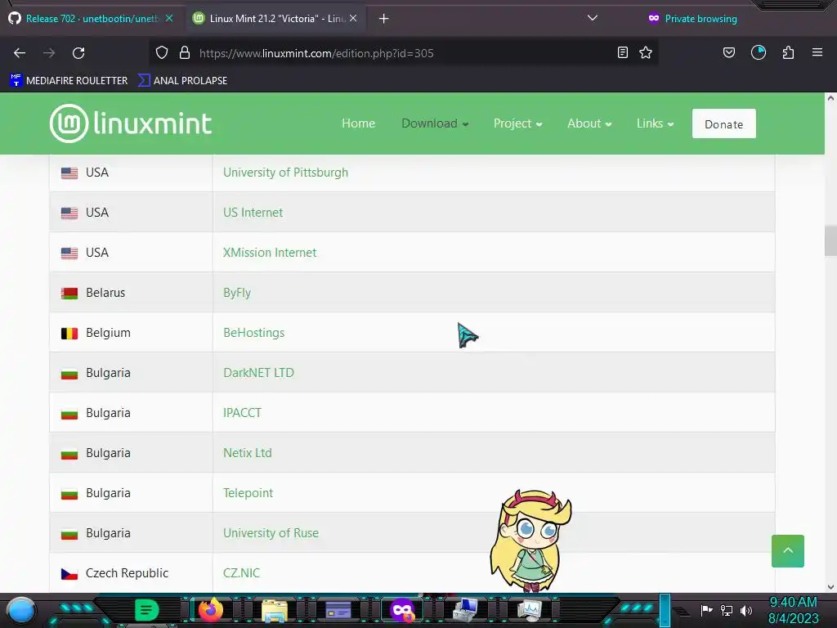Viewport: 837px width, 628px height.
Task: Open US Internet mirror link
Action: tap(253, 213)
